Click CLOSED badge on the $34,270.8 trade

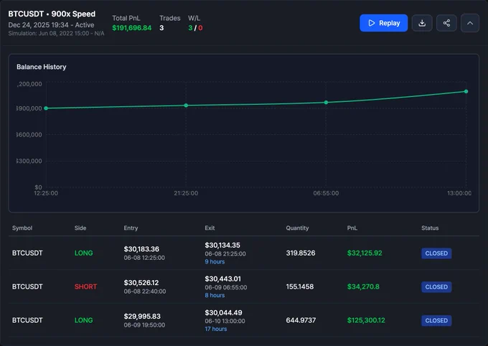tap(436, 287)
